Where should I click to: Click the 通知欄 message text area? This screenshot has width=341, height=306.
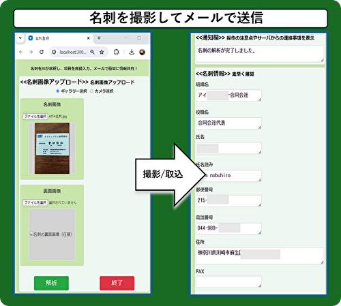click(260, 54)
